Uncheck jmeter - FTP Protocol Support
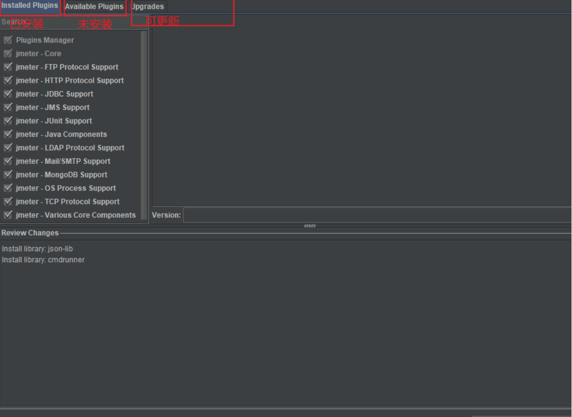 pyautogui.click(x=8, y=67)
